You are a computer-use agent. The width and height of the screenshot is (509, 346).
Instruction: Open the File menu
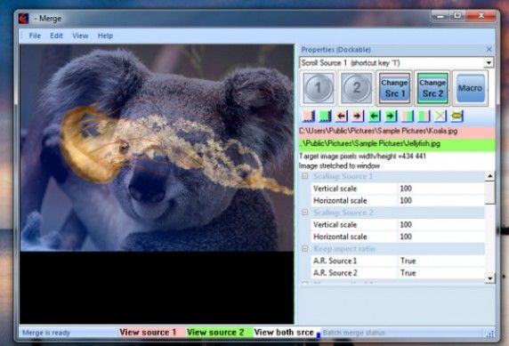tap(35, 36)
